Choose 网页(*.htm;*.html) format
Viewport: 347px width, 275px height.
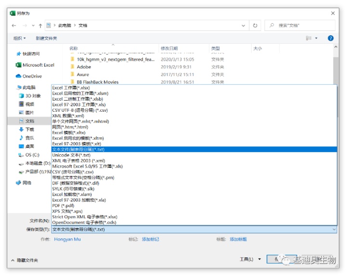click(x=194, y=127)
